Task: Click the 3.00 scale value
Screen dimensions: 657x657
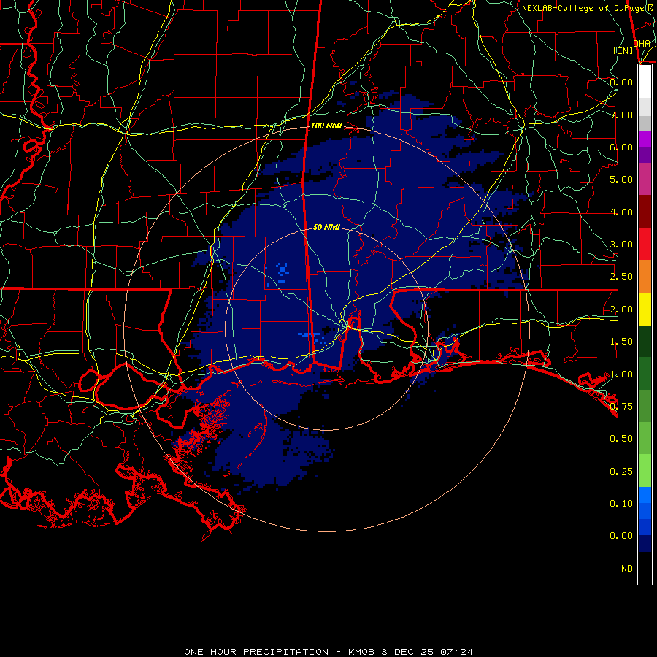Action: 621,245
